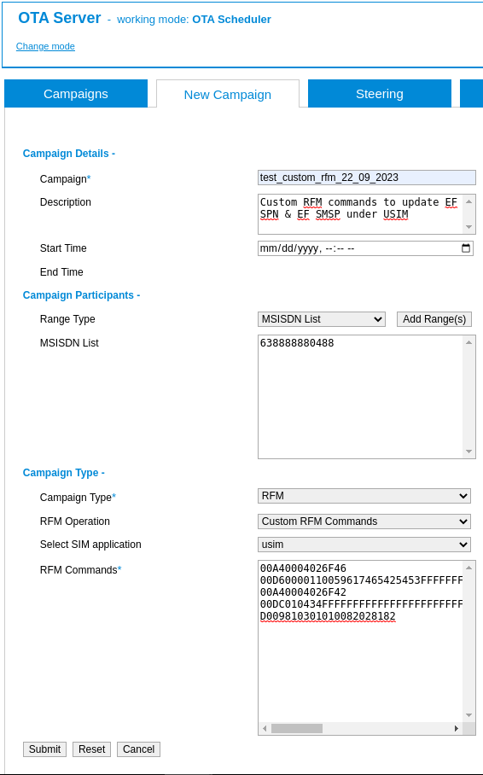Click the End Time label
The width and height of the screenshot is (483, 775).
coord(61,271)
